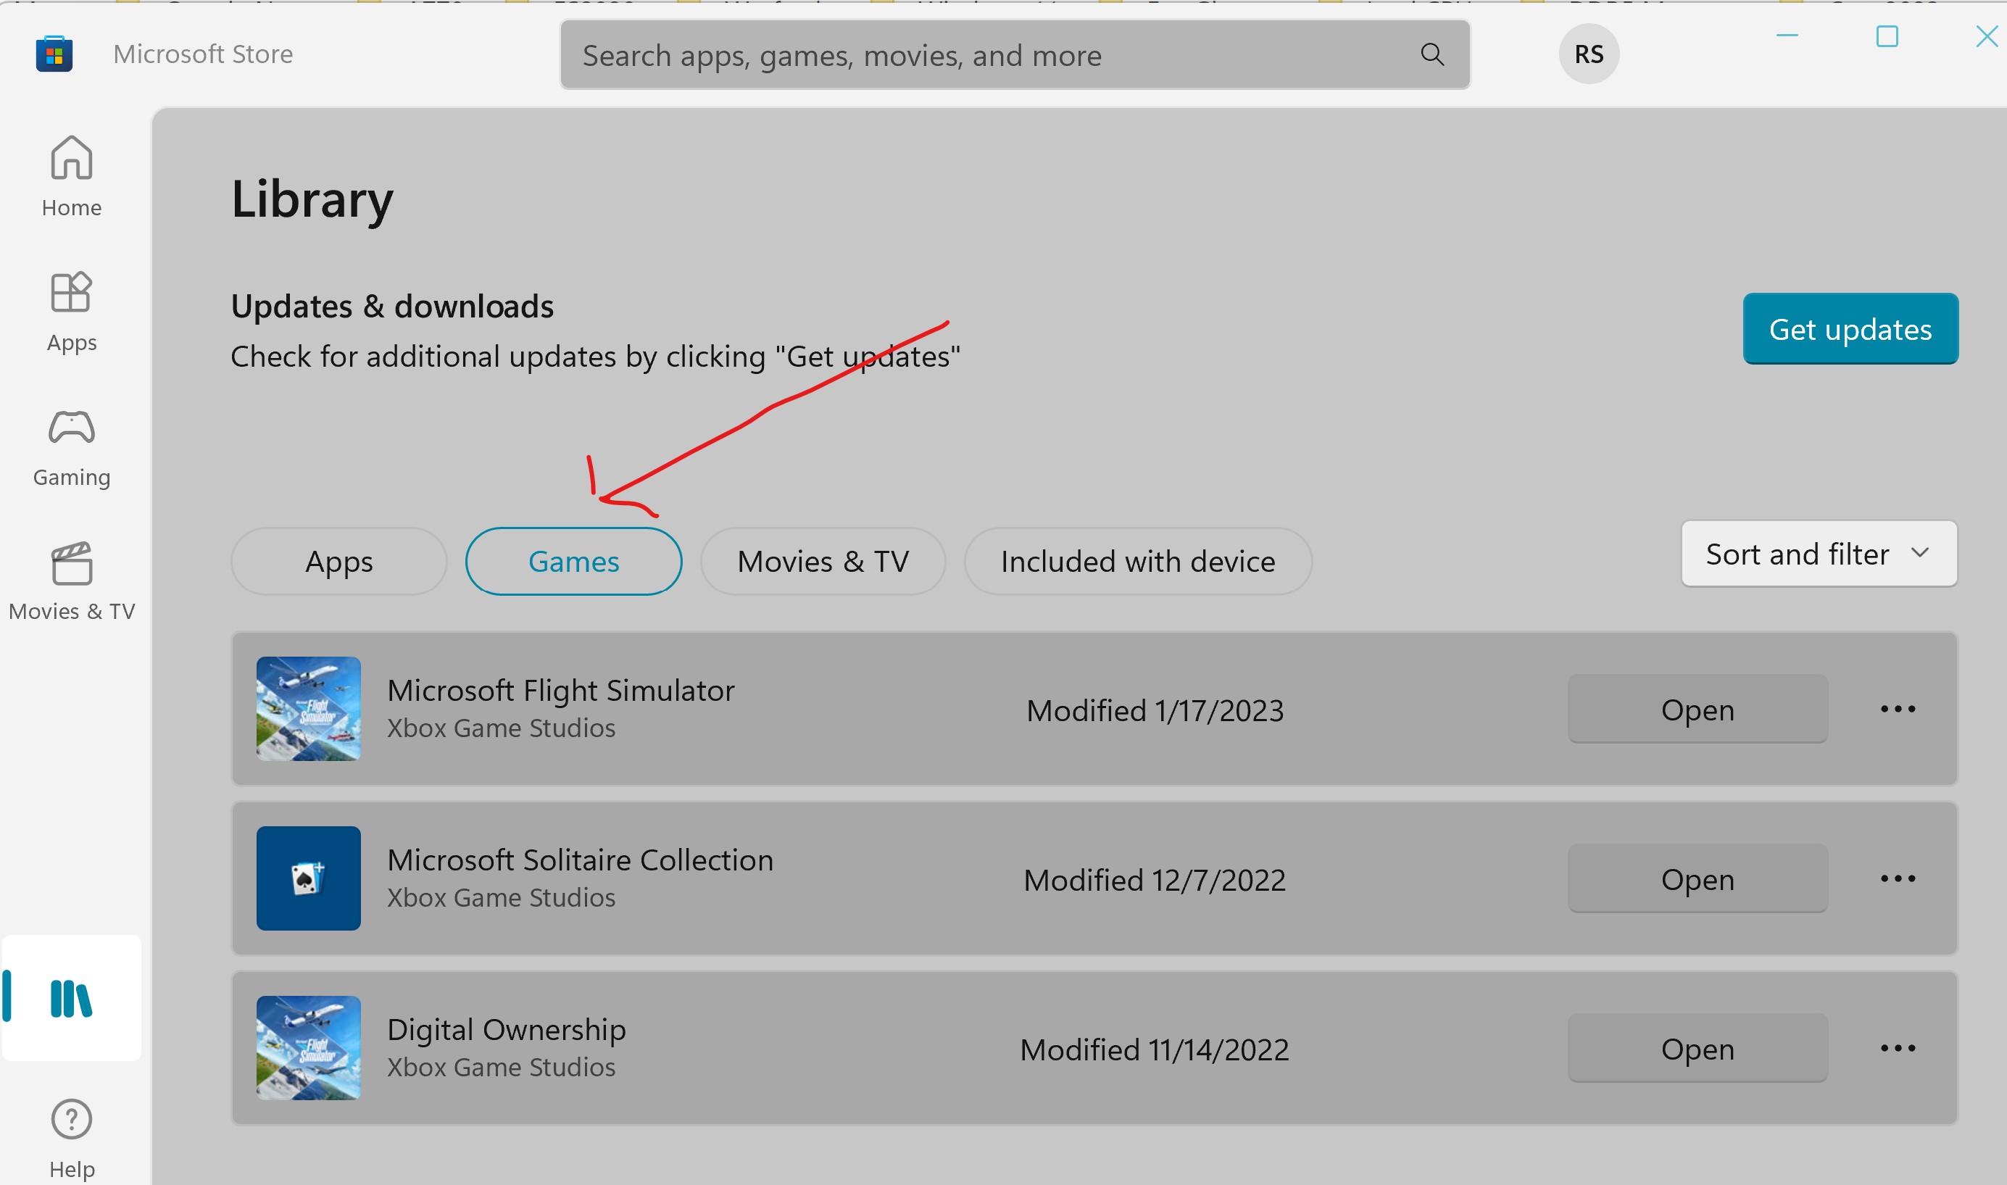Click Get updates button
Viewport: 2007px width, 1185px height.
point(1850,329)
